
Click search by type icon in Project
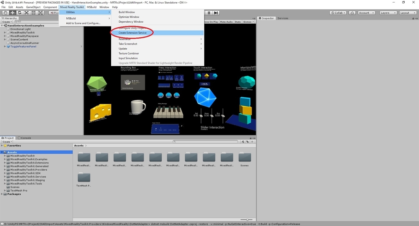point(242,142)
